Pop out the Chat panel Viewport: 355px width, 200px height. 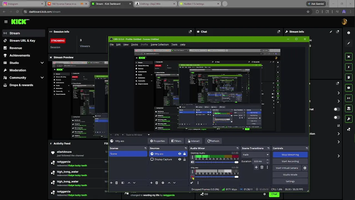point(278,32)
